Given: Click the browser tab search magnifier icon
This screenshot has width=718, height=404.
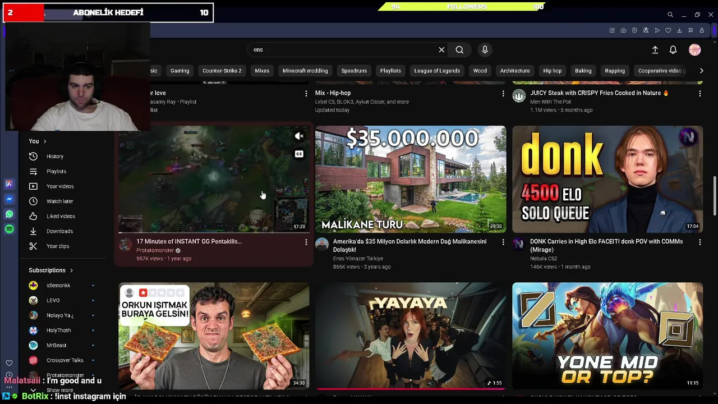Looking at the screenshot, I should (670, 15).
